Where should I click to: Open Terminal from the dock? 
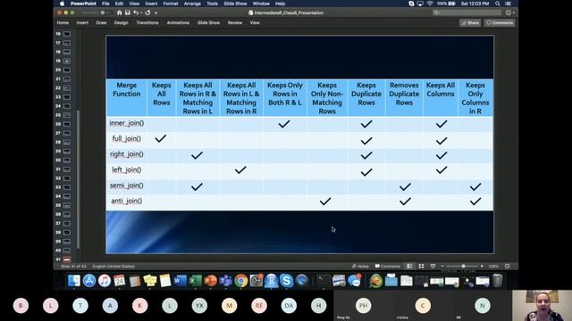(324, 281)
